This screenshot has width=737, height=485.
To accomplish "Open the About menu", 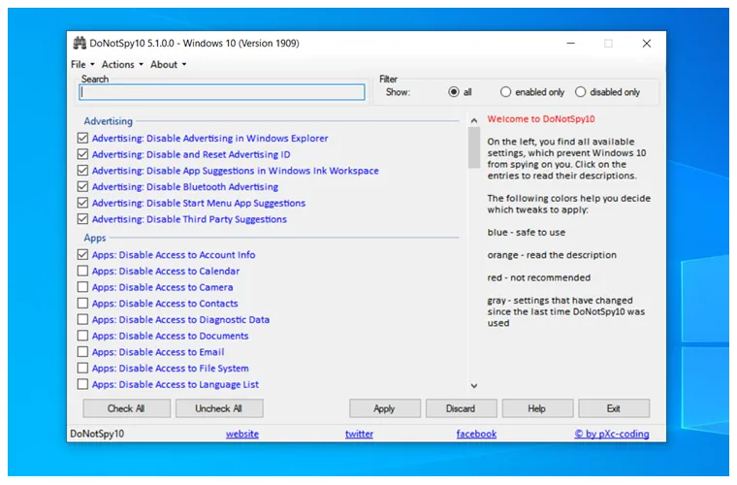I will [169, 64].
